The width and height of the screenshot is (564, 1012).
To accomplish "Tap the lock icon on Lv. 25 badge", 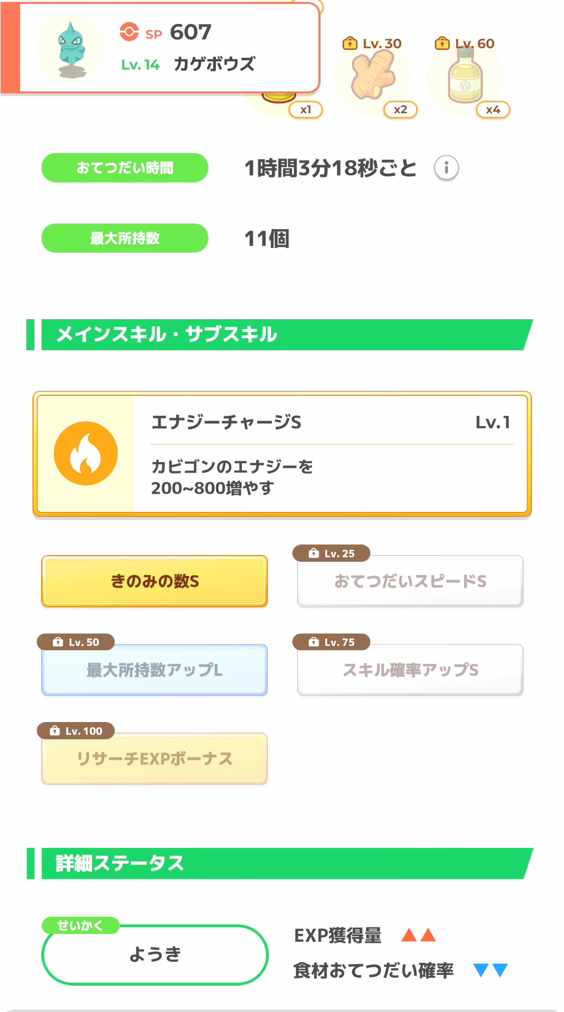I will (314, 553).
